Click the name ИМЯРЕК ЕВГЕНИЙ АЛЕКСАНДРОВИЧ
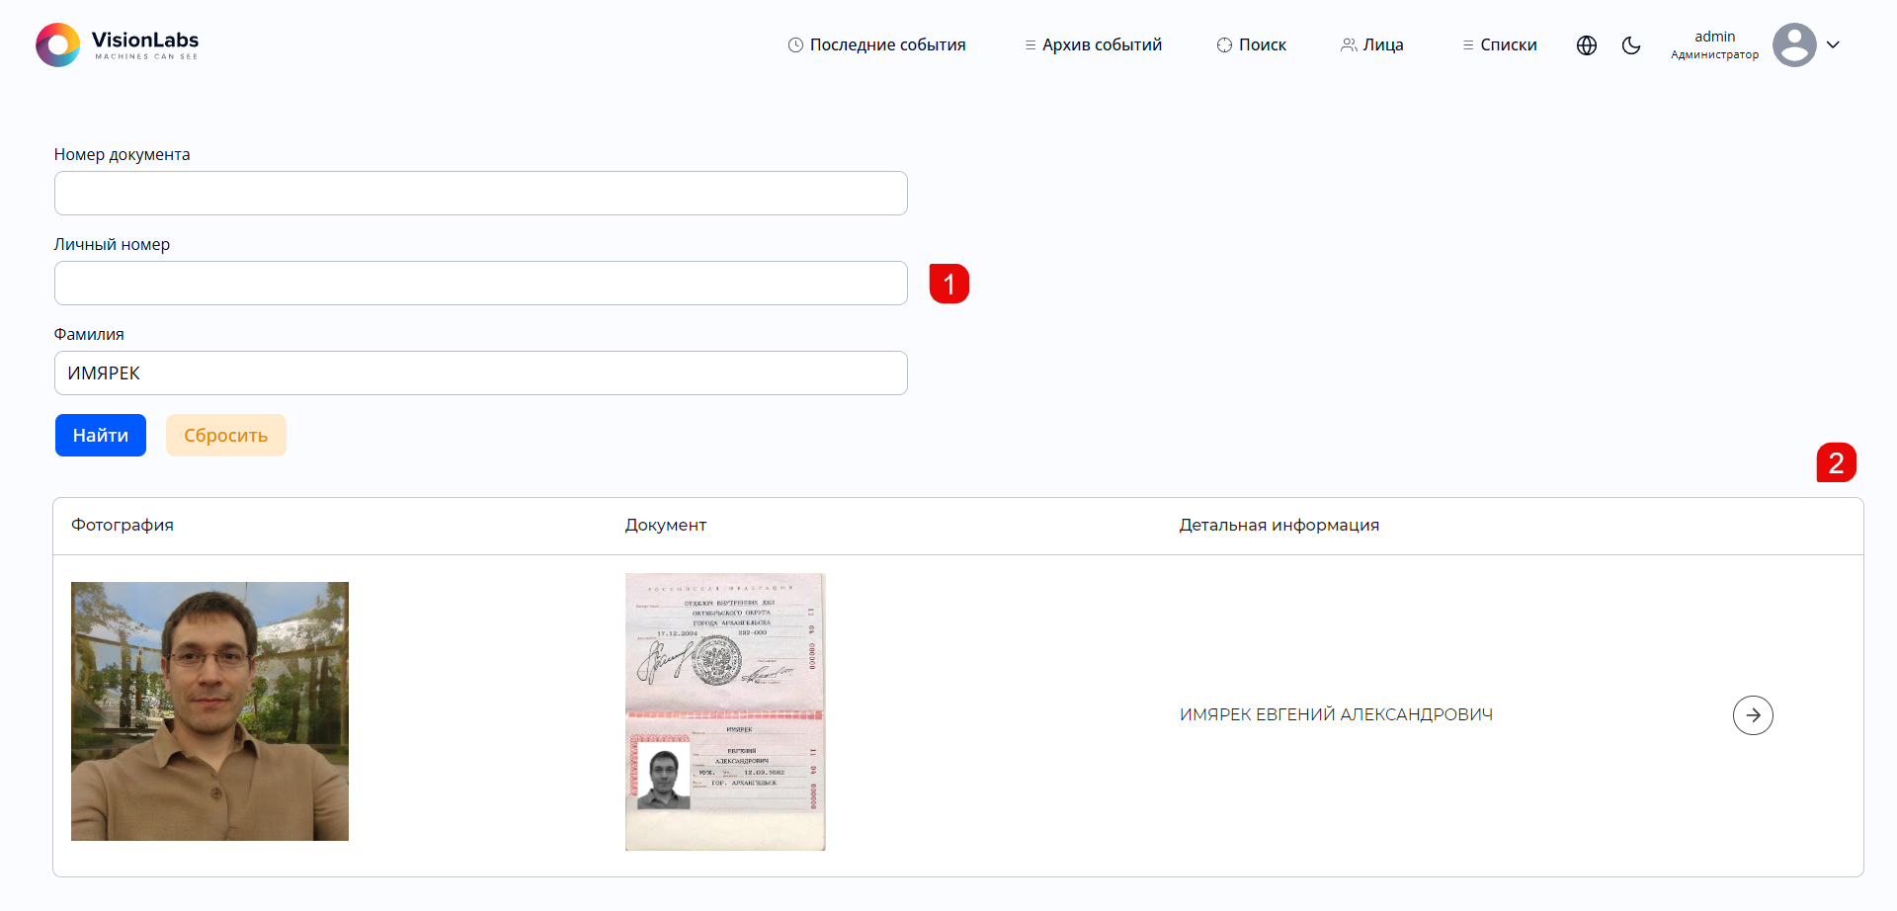The width and height of the screenshot is (1897, 911). tap(1336, 715)
